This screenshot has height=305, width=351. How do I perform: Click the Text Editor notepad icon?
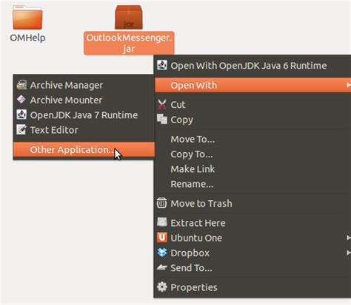[21, 130]
